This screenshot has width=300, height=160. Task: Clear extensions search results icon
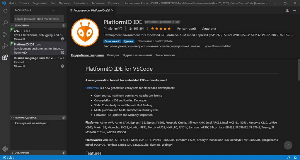pos(54,10)
